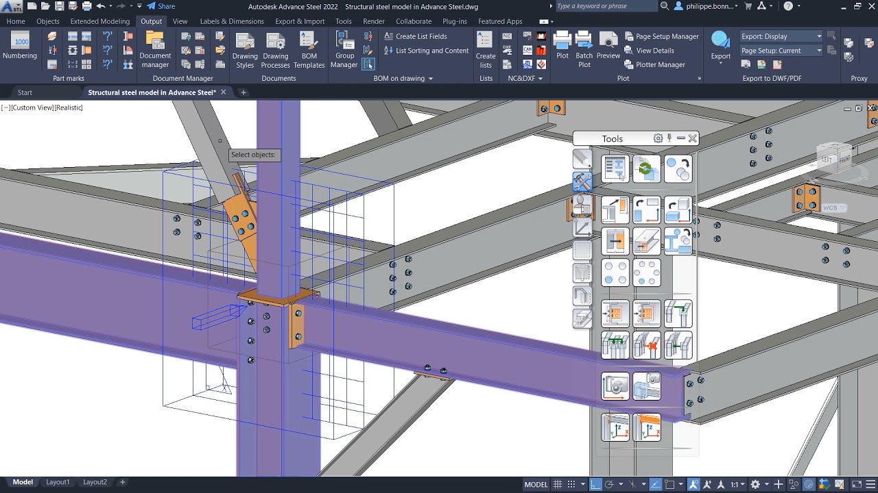Click the red X joint delete icon
This screenshot has width=878, height=493.
click(646, 345)
